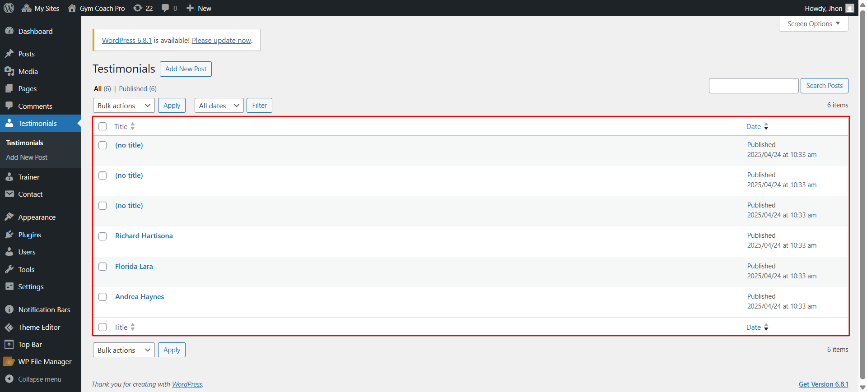Click the bottom Apply button
This screenshot has height=392, width=867.
(x=172, y=350)
